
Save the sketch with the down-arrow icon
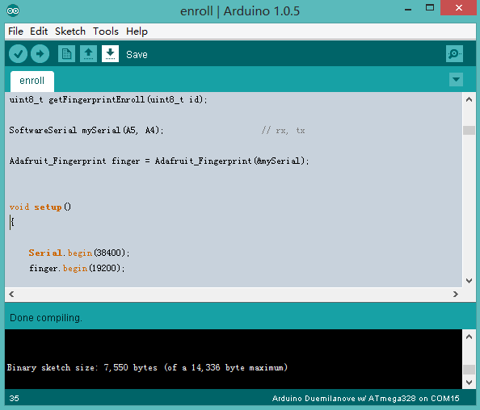(x=110, y=54)
